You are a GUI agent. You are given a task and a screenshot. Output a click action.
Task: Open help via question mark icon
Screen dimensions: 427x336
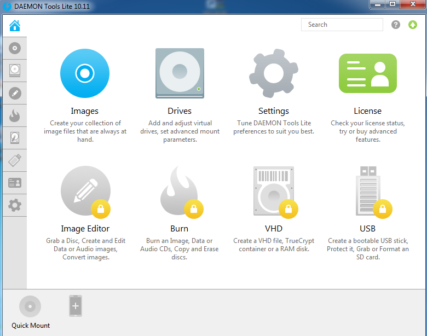pyautogui.click(x=396, y=25)
